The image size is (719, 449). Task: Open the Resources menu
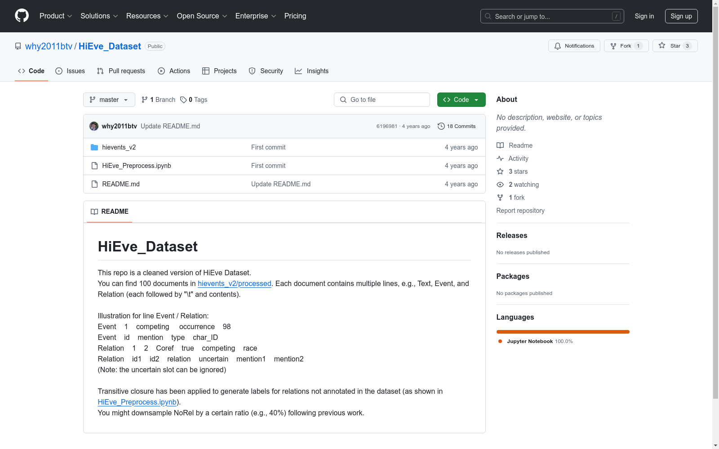pos(147,16)
